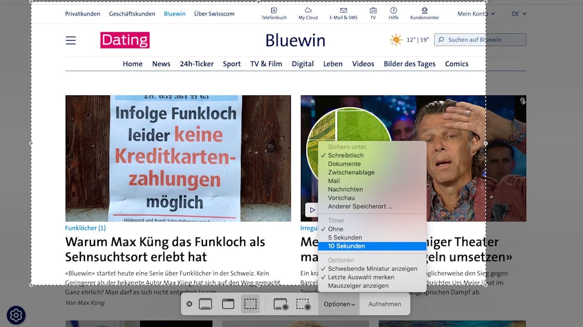Image resolution: width=583 pixels, height=327 pixels.
Task: Go to the Bilder des Tages tab
Action: pyautogui.click(x=409, y=64)
